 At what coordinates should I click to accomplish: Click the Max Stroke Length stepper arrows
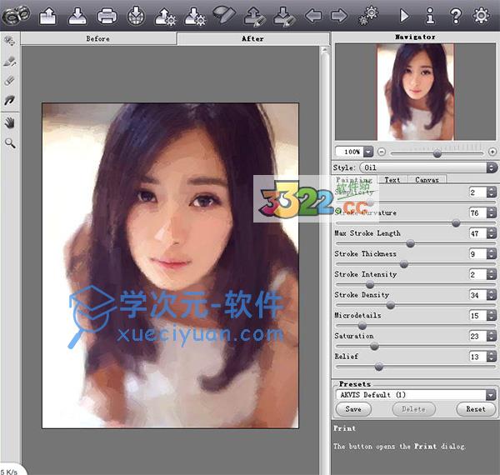492,233
